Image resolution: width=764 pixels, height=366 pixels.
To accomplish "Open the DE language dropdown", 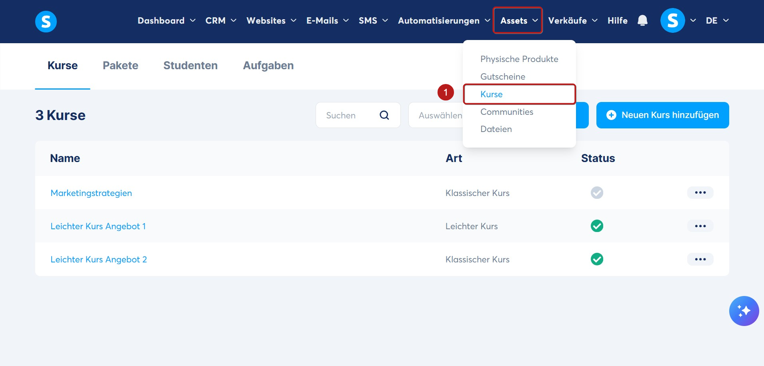I will pyautogui.click(x=717, y=20).
